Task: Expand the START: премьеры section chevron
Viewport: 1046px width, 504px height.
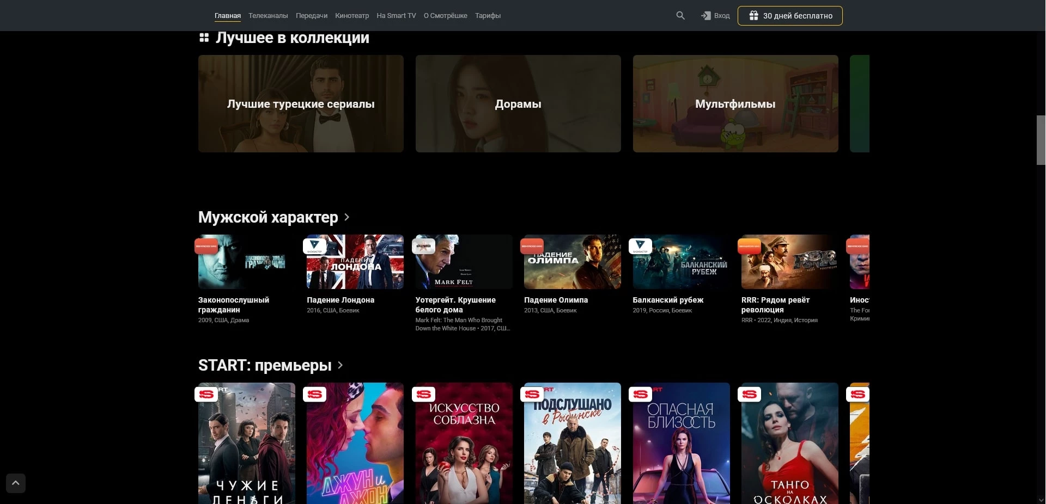Action: [340, 365]
